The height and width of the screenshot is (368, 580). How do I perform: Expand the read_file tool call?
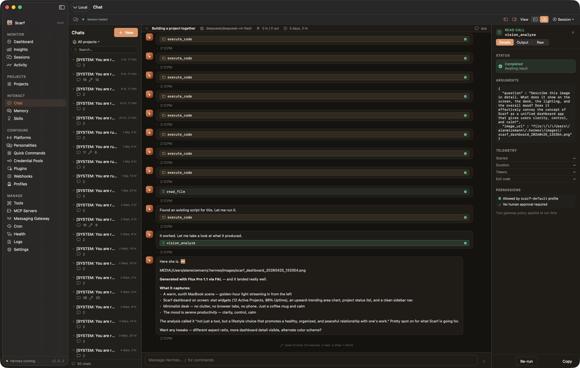coord(314,192)
